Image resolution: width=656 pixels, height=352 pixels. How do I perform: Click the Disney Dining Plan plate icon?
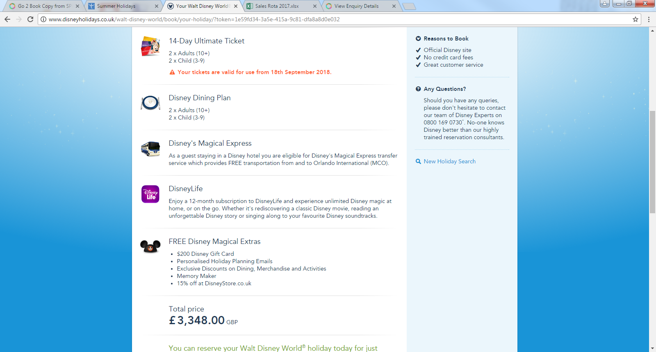click(150, 103)
